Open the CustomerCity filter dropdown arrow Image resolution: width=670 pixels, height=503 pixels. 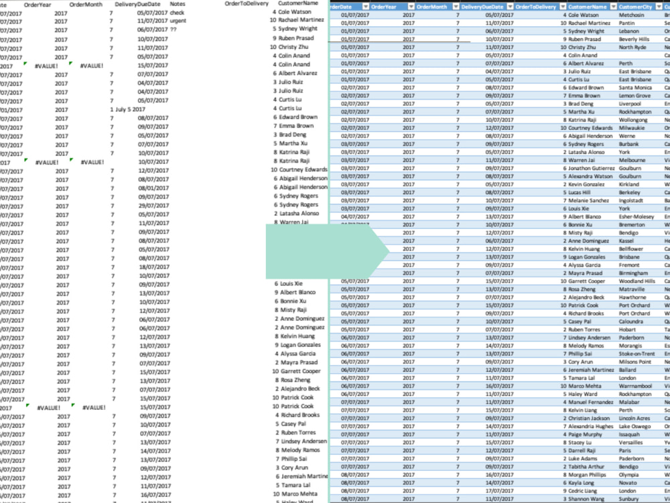(659, 7)
